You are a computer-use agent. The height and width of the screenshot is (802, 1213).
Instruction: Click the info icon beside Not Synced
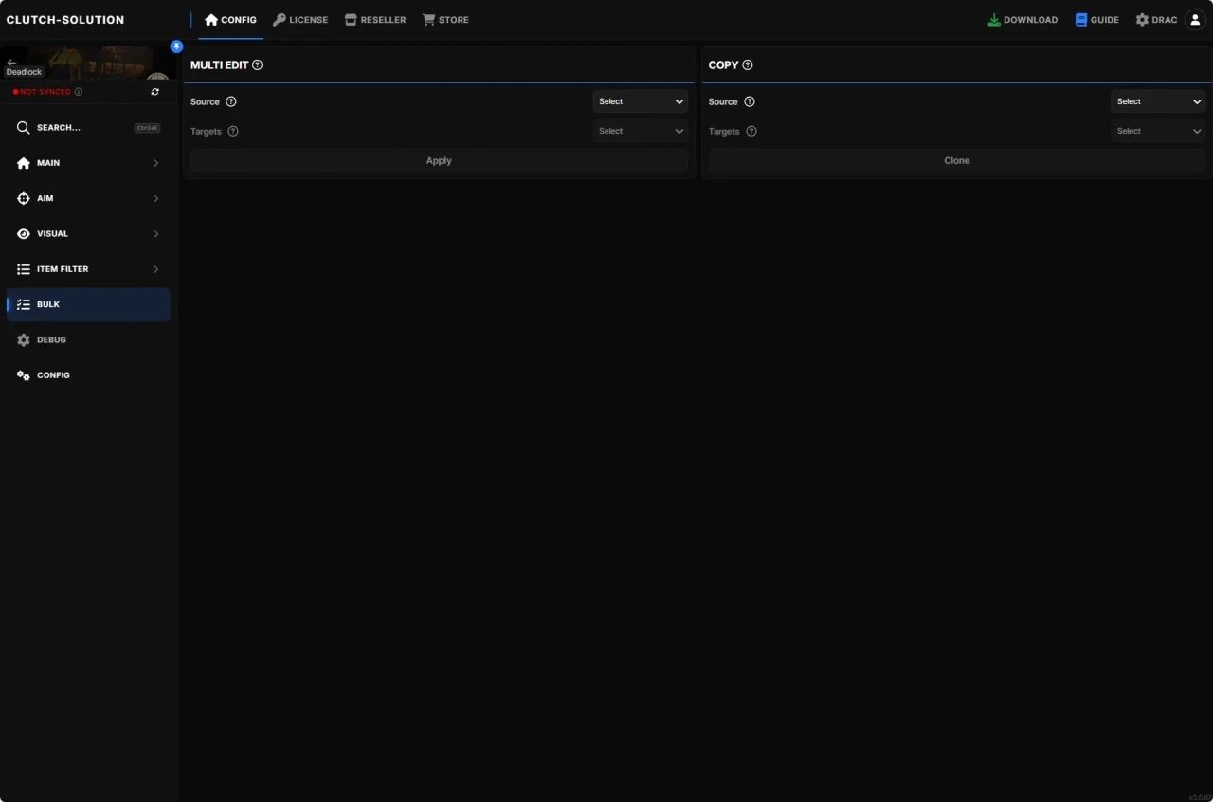point(79,92)
